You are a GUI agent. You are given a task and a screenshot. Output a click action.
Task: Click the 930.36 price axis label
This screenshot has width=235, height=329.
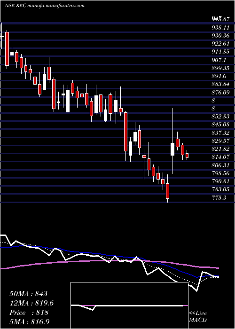[x=220, y=36]
